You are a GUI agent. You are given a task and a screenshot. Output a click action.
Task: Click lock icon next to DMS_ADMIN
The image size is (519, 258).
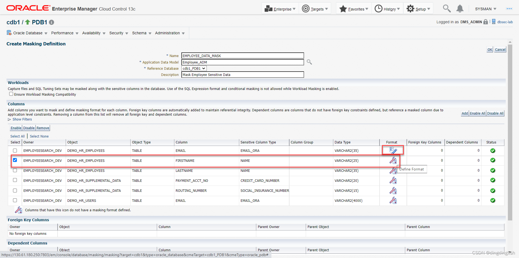[485, 22]
